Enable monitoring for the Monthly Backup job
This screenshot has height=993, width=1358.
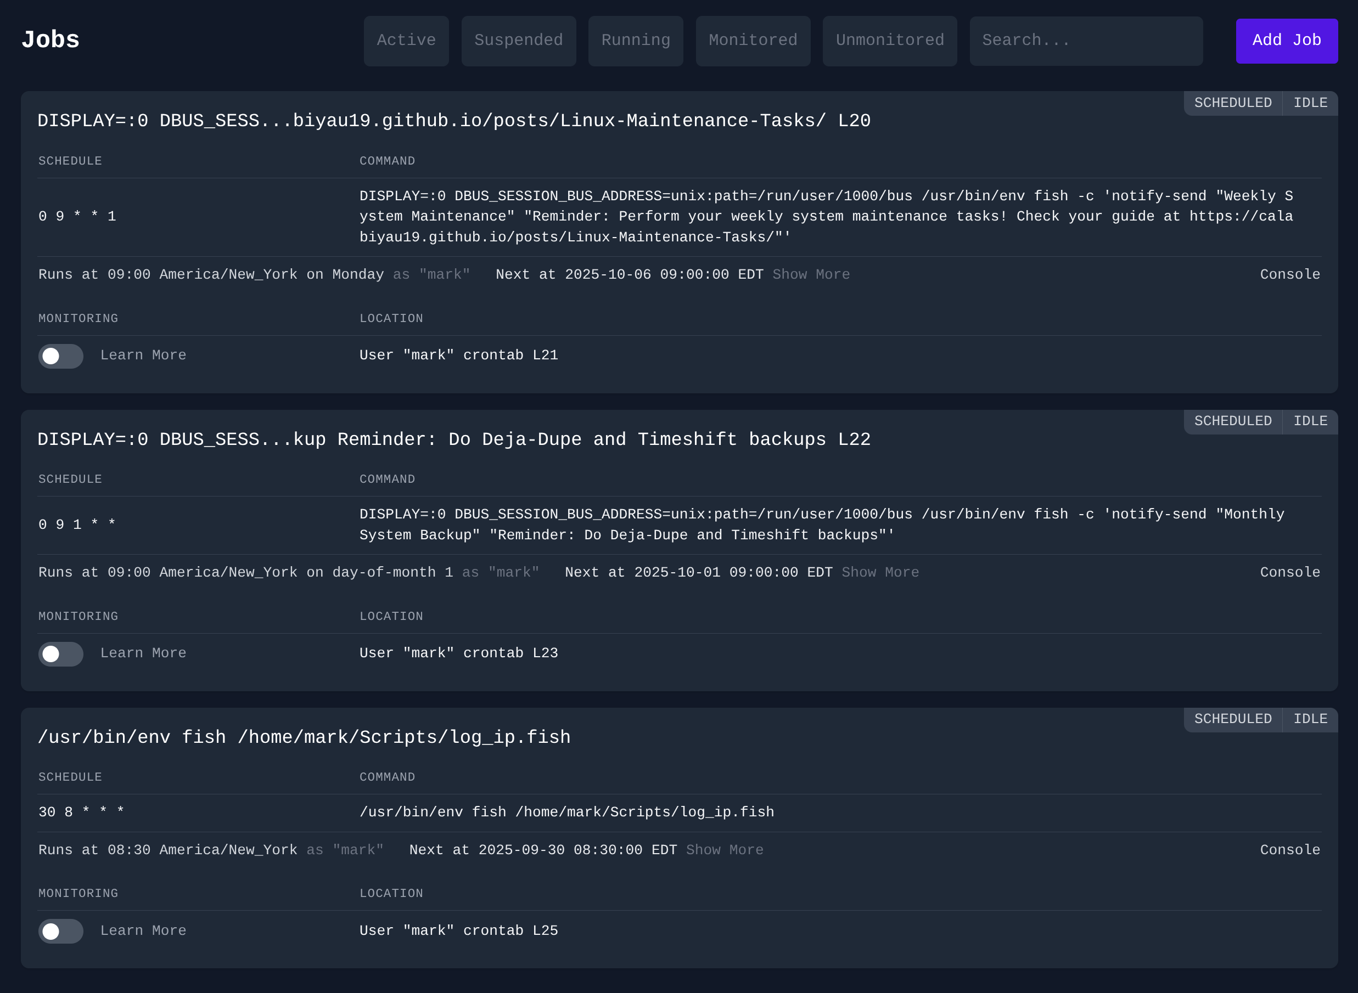tap(60, 654)
